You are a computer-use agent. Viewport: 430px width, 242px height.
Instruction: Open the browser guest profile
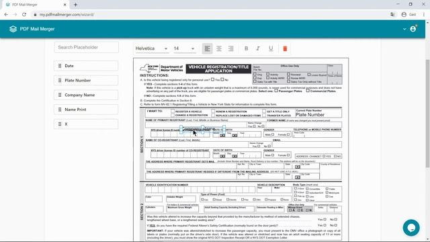click(x=409, y=15)
